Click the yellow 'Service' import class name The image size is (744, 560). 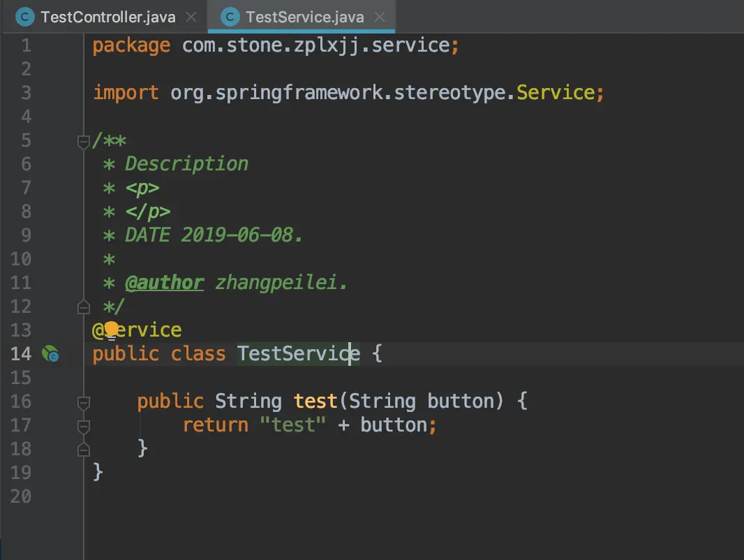[x=556, y=93]
